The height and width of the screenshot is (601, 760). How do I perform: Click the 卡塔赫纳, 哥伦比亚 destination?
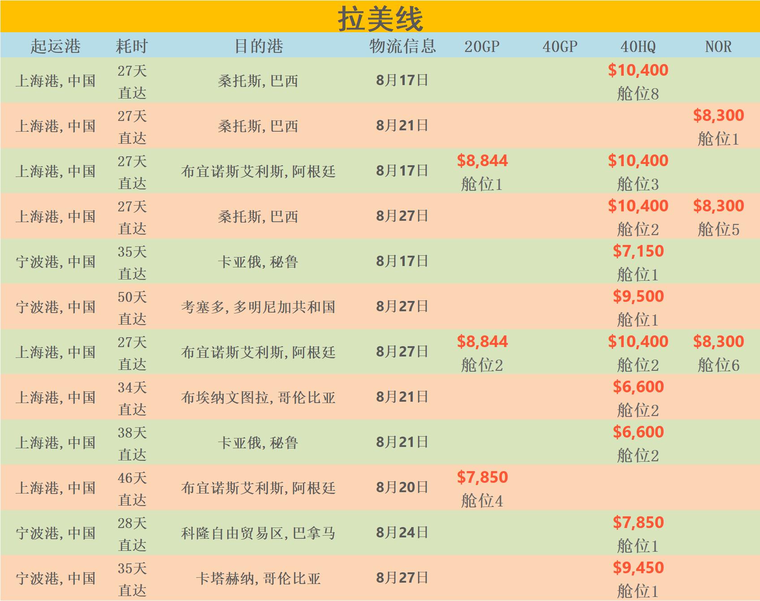coord(259,578)
